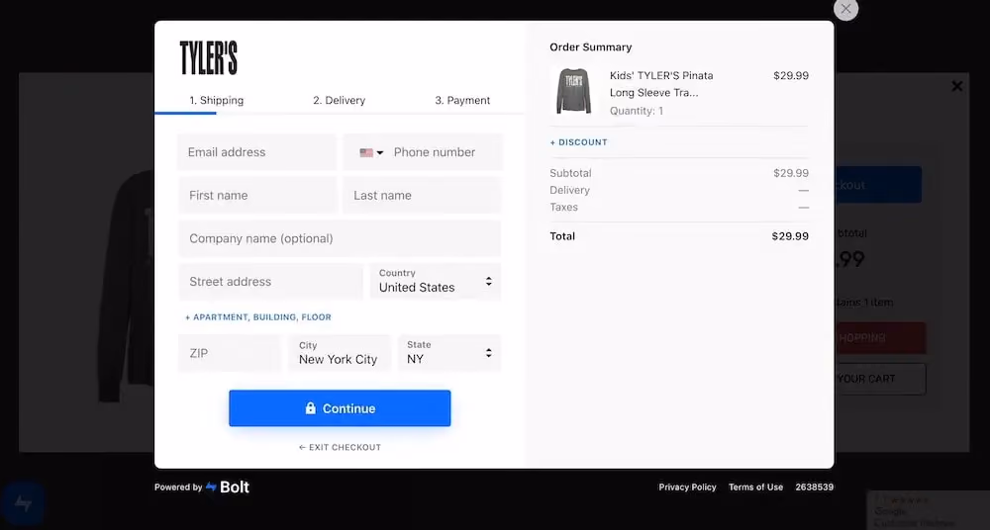Click the Street address field
990x530 pixels.
click(270, 282)
